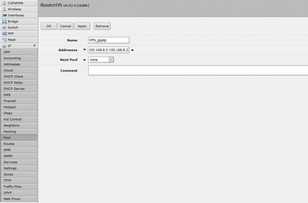Open PPP using its icon

[4, 34]
